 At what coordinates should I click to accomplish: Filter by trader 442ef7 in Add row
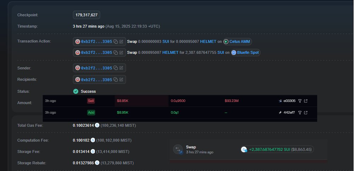[x=299, y=113]
